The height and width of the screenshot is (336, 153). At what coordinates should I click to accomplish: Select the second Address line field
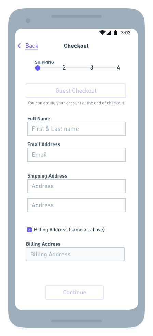point(76,205)
